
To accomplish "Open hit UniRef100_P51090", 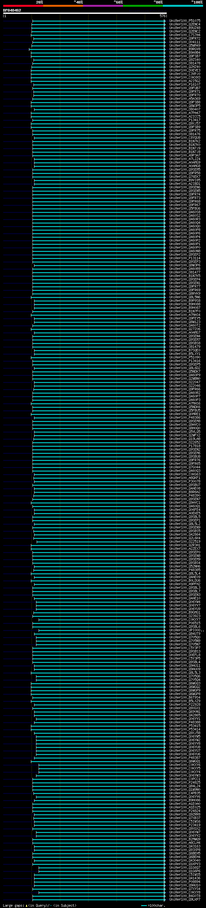I will click(x=185, y=358).
